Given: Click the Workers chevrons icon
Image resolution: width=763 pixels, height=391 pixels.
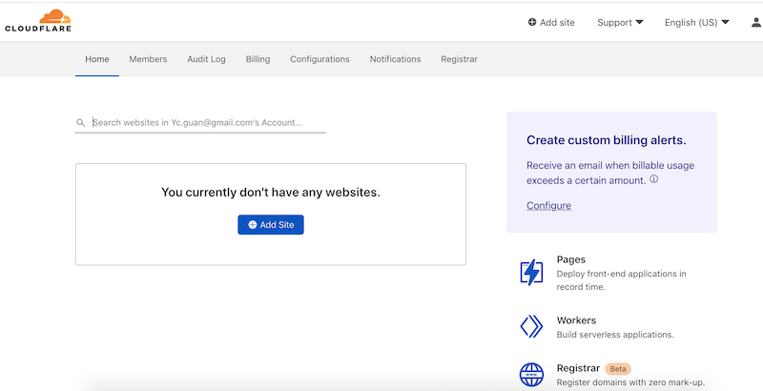Looking at the screenshot, I should click(531, 326).
